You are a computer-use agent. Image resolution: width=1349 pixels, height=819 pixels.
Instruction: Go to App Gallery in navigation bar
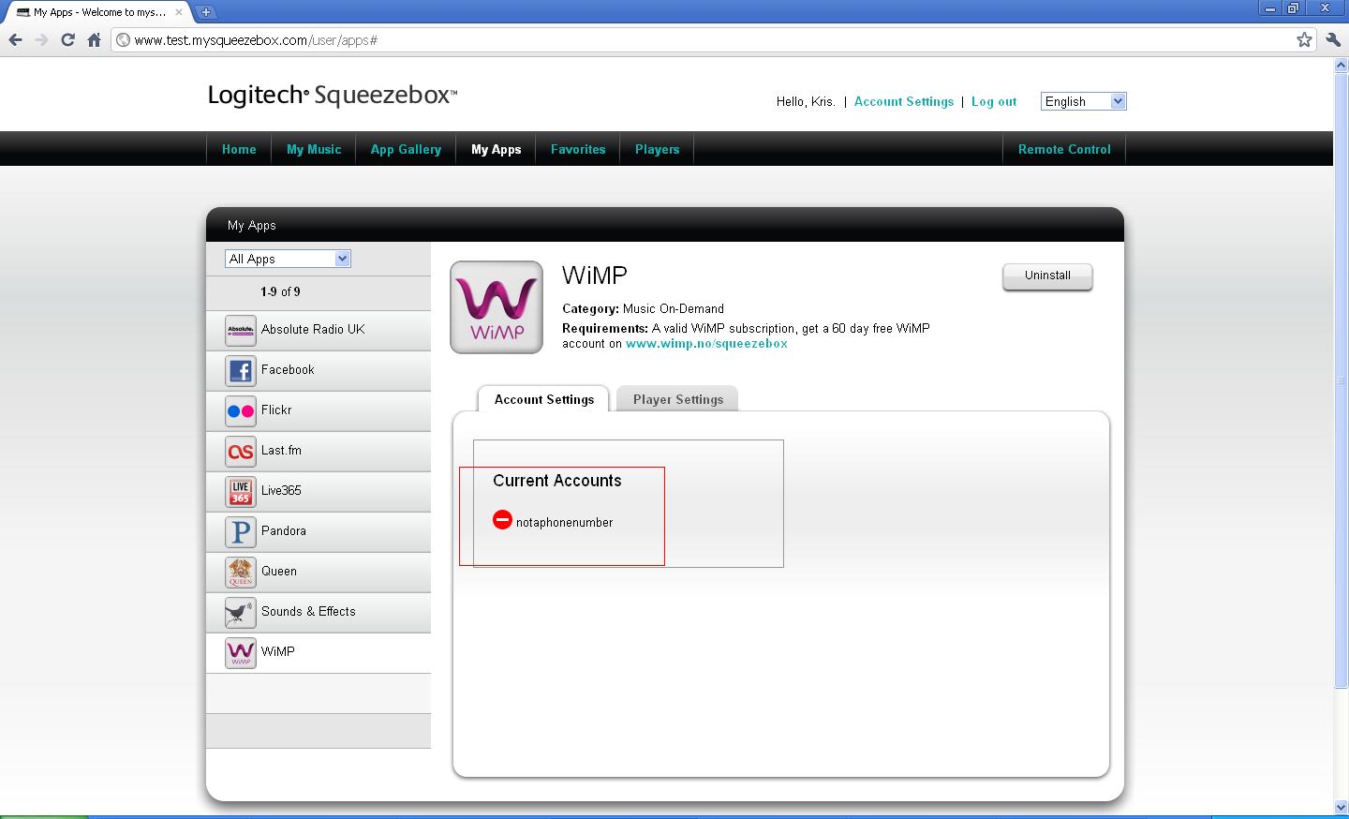(406, 149)
